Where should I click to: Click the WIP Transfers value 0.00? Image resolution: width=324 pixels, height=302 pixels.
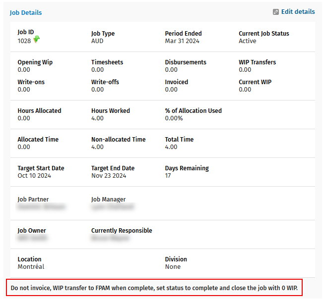tap(245, 70)
